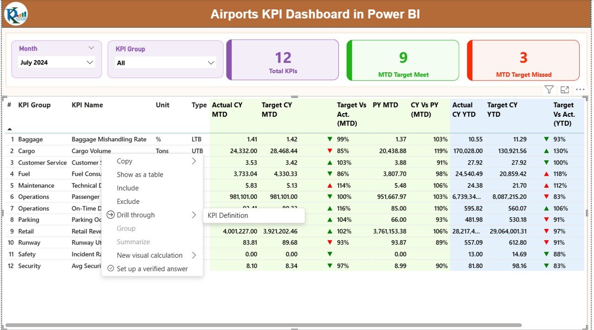This screenshot has width=594, height=330.
Task: Click Set up a verified answer
Action: click(151, 268)
